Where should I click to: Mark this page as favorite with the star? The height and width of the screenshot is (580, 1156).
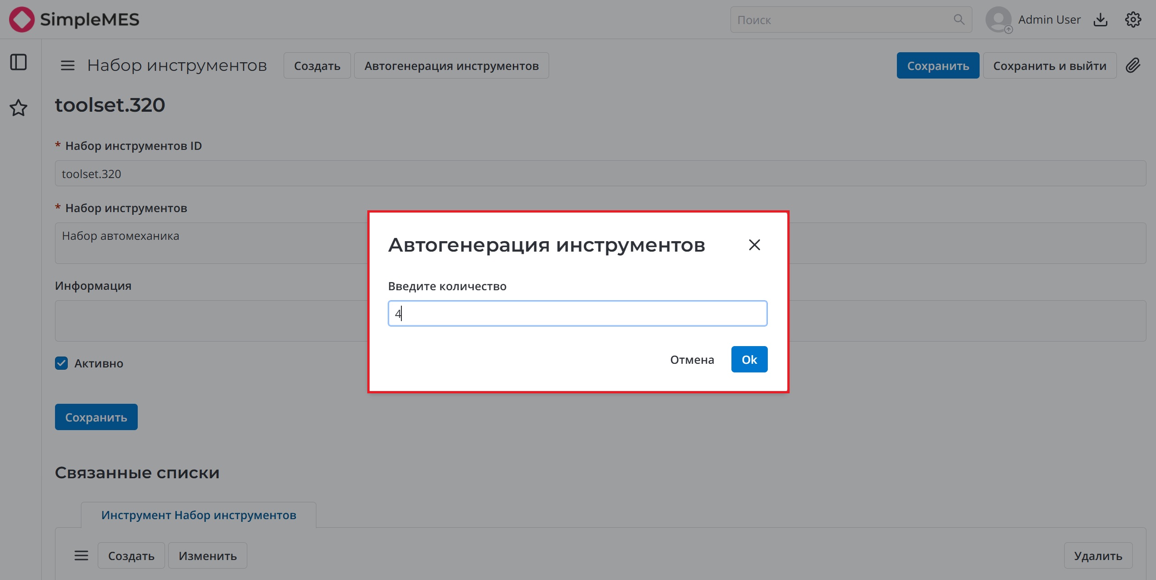point(18,108)
